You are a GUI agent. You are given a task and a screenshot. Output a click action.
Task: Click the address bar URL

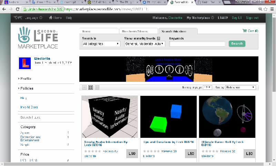tap(106, 9)
